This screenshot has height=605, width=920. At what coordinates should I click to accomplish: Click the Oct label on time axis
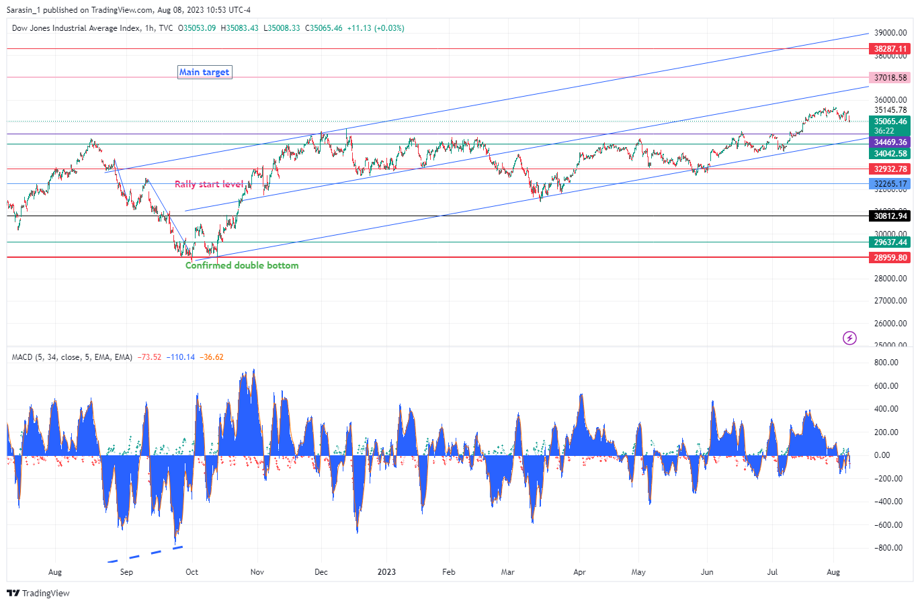coord(192,572)
